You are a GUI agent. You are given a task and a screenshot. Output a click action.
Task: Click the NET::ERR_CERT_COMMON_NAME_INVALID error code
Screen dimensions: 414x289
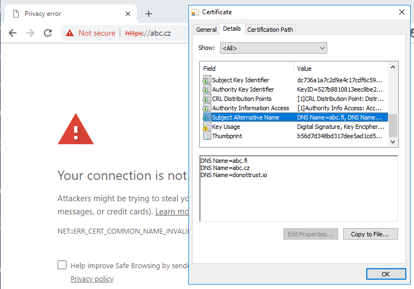coord(123,231)
